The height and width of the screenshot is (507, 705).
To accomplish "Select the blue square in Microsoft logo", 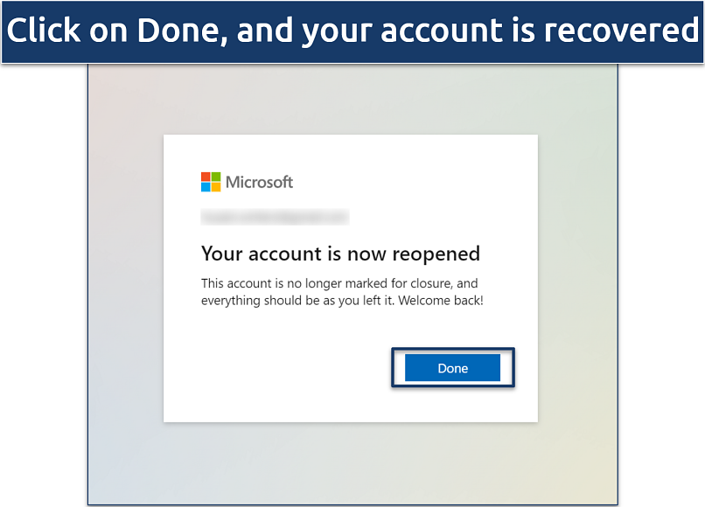I will 205,187.
